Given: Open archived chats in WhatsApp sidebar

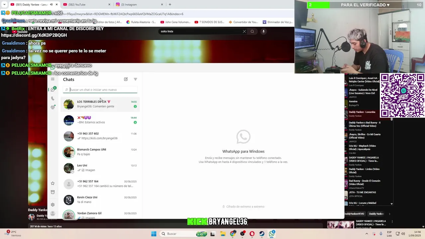Looking at the screenshot, I should [x=52, y=192].
